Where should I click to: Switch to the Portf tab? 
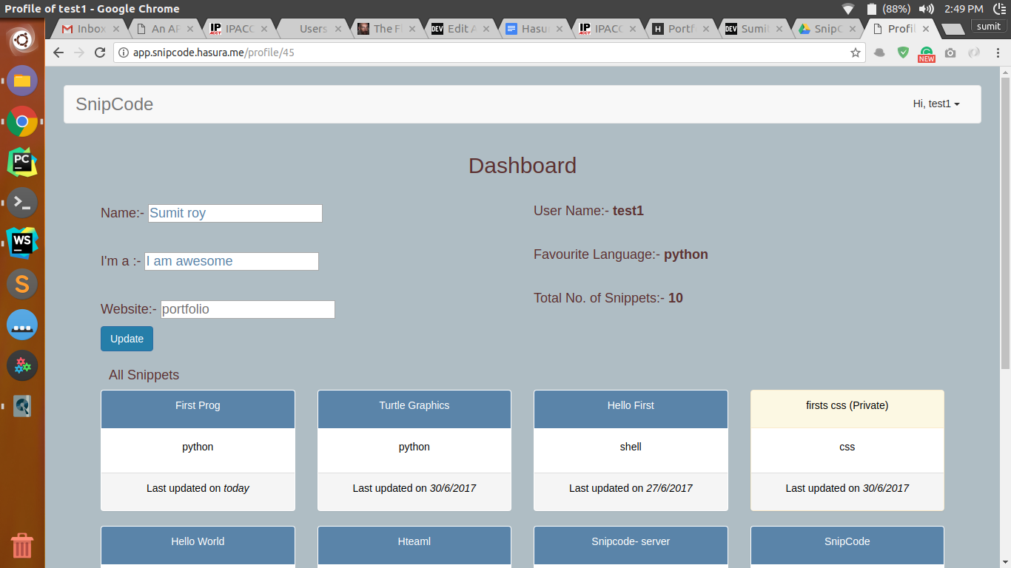680,29
